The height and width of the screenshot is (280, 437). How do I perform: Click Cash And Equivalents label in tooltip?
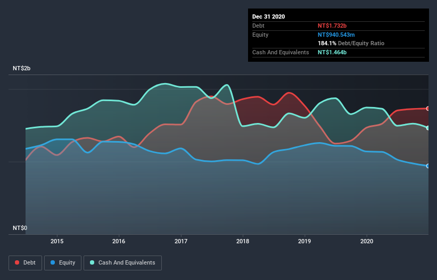281,52
